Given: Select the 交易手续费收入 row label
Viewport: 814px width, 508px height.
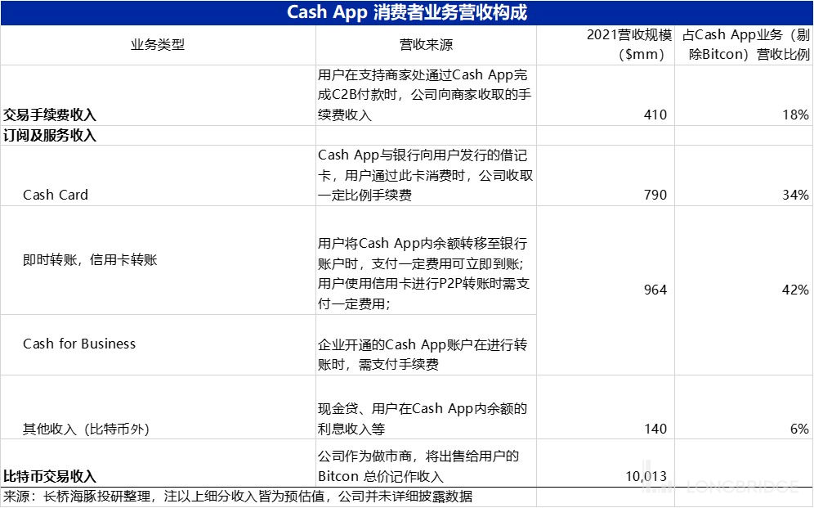Looking at the screenshot, I should [x=56, y=115].
